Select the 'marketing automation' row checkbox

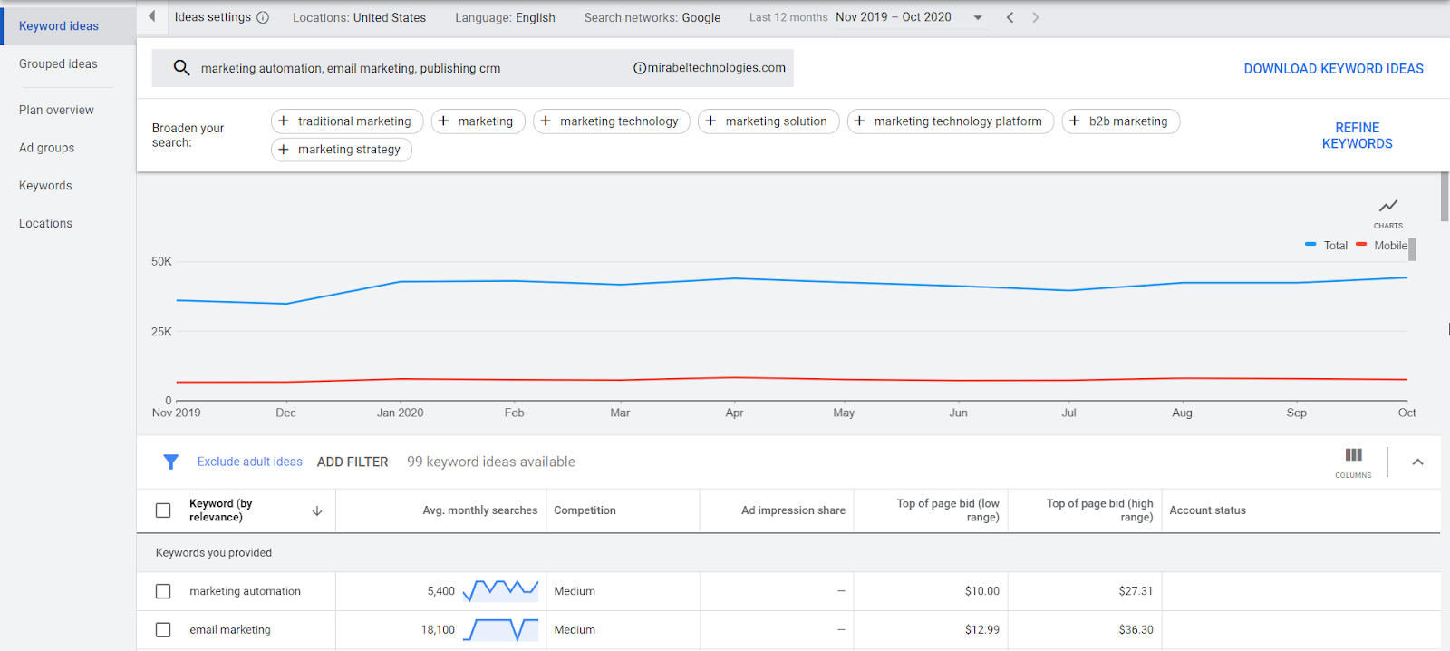pyautogui.click(x=163, y=591)
